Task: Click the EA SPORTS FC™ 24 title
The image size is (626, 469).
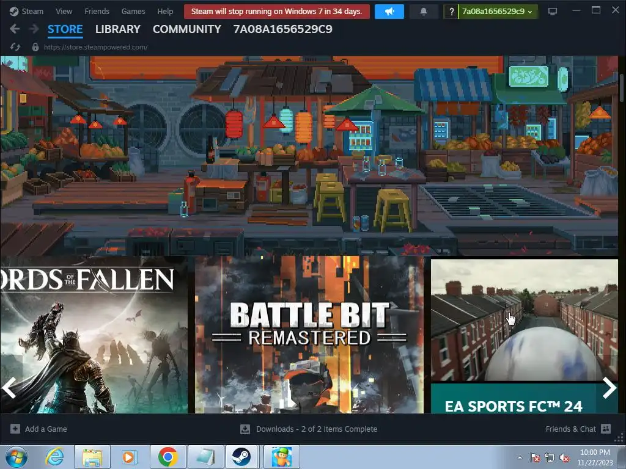Action: pos(514,406)
